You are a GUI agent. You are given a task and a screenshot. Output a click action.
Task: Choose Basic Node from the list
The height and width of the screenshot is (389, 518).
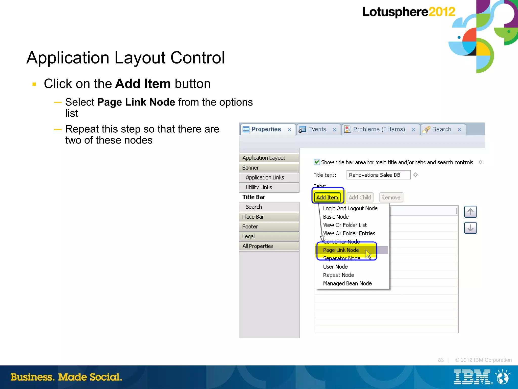352,217
